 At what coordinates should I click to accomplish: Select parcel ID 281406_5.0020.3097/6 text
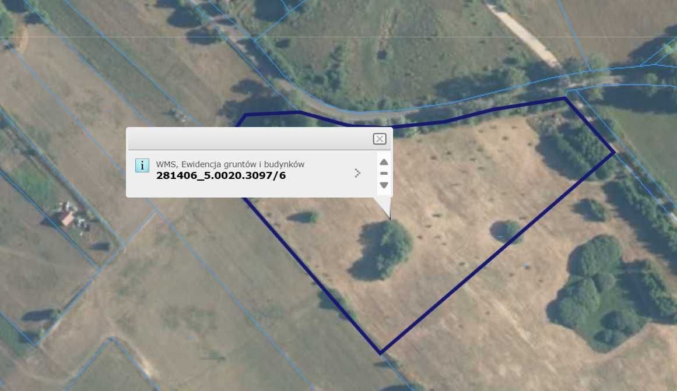coord(221,175)
